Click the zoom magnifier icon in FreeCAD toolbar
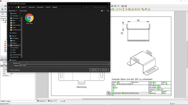 click(x=5, y=9)
